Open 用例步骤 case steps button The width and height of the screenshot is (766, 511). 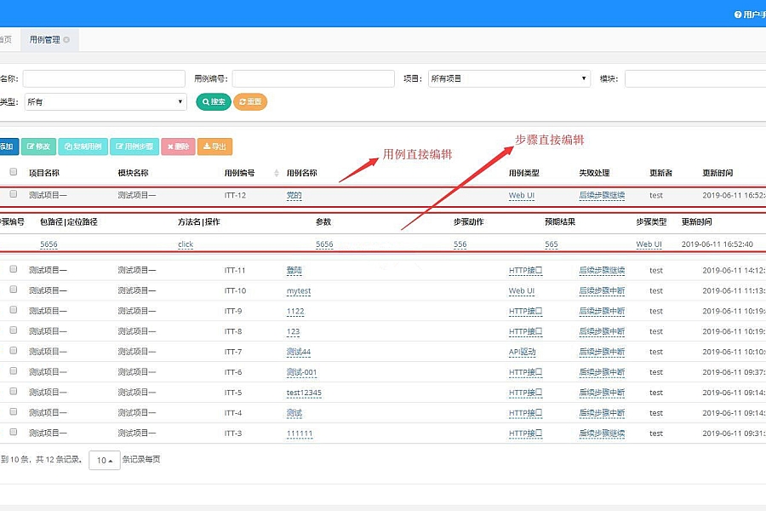click(x=134, y=146)
